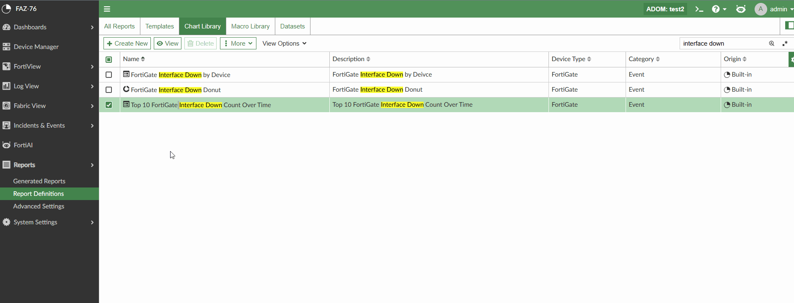Open Report Definitions in sidebar
The width and height of the screenshot is (794, 303).
pyautogui.click(x=49, y=194)
